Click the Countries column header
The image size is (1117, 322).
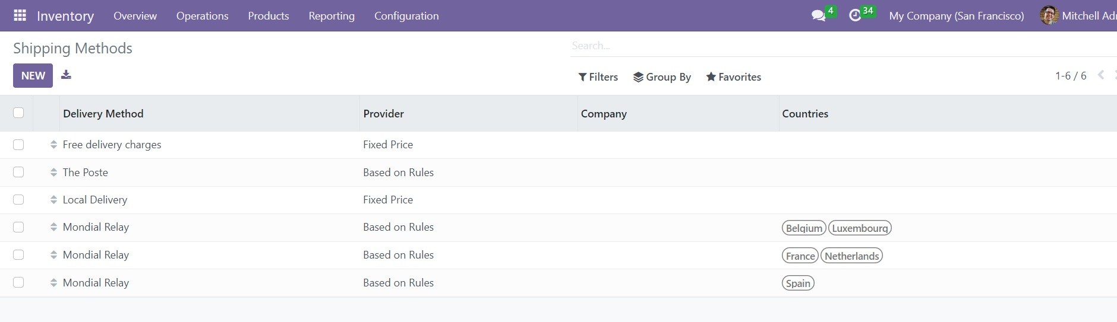pyautogui.click(x=805, y=113)
